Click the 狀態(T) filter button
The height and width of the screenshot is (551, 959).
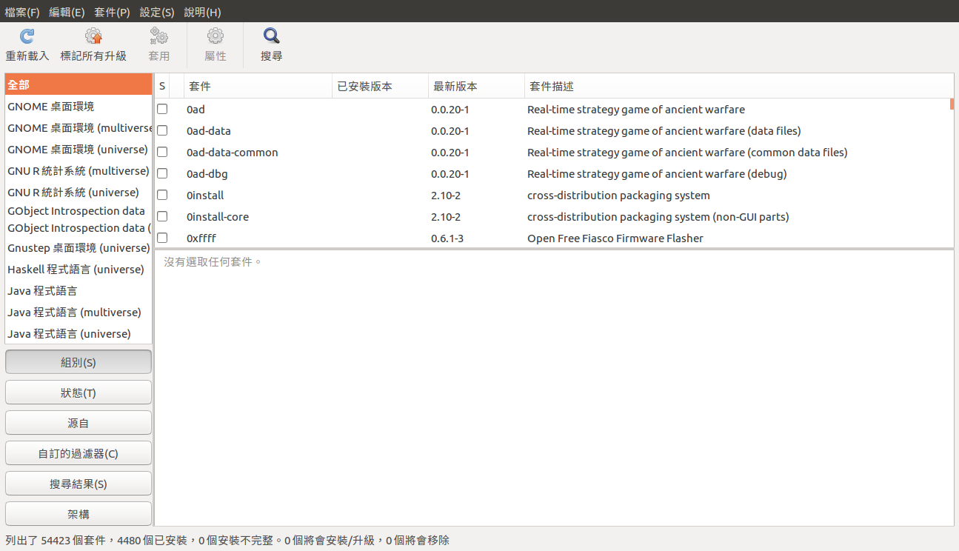(x=78, y=393)
